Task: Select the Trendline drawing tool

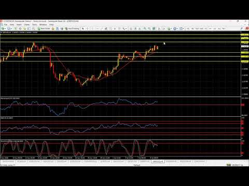Action: pyautogui.click(x=102, y=28)
